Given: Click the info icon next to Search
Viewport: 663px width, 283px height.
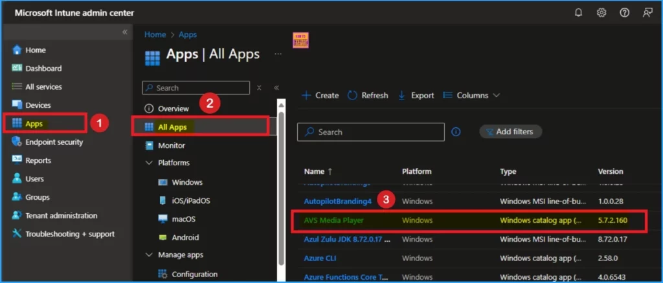Looking at the screenshot, I should click(x=456, y=132).
